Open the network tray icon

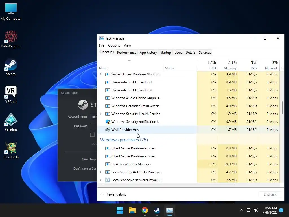pos(249,210)
